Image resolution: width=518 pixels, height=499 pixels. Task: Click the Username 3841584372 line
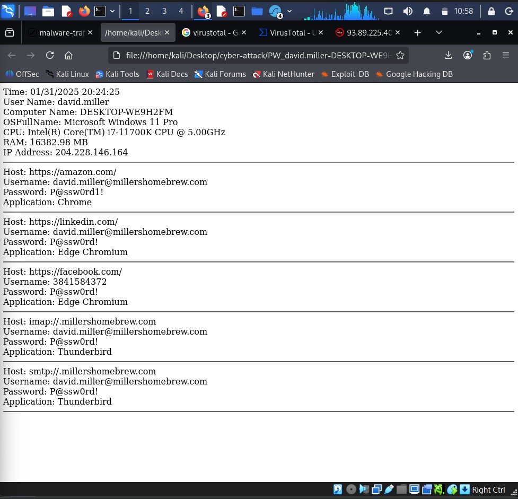[x=55, y=282]
